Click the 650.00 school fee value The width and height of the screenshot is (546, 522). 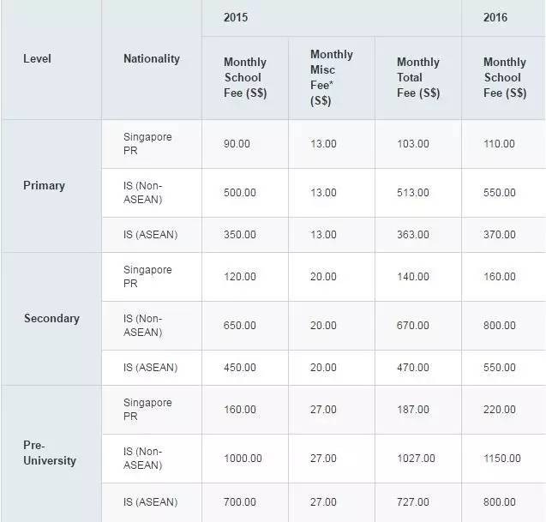pos(239,326)
